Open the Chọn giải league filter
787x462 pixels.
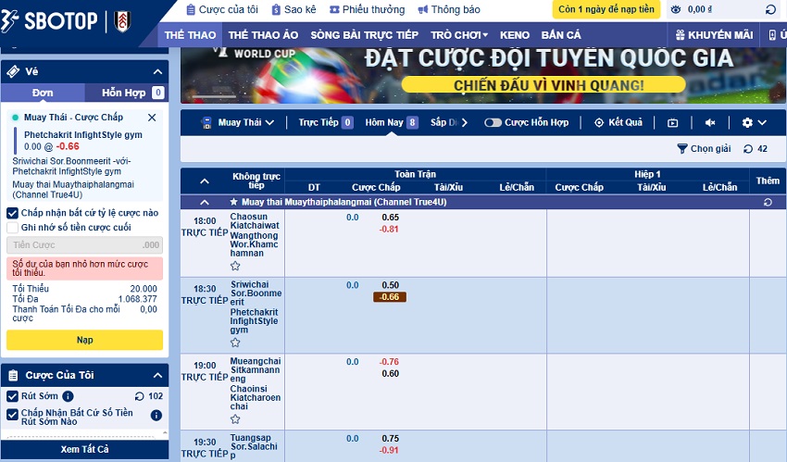(x=704, y=148)
